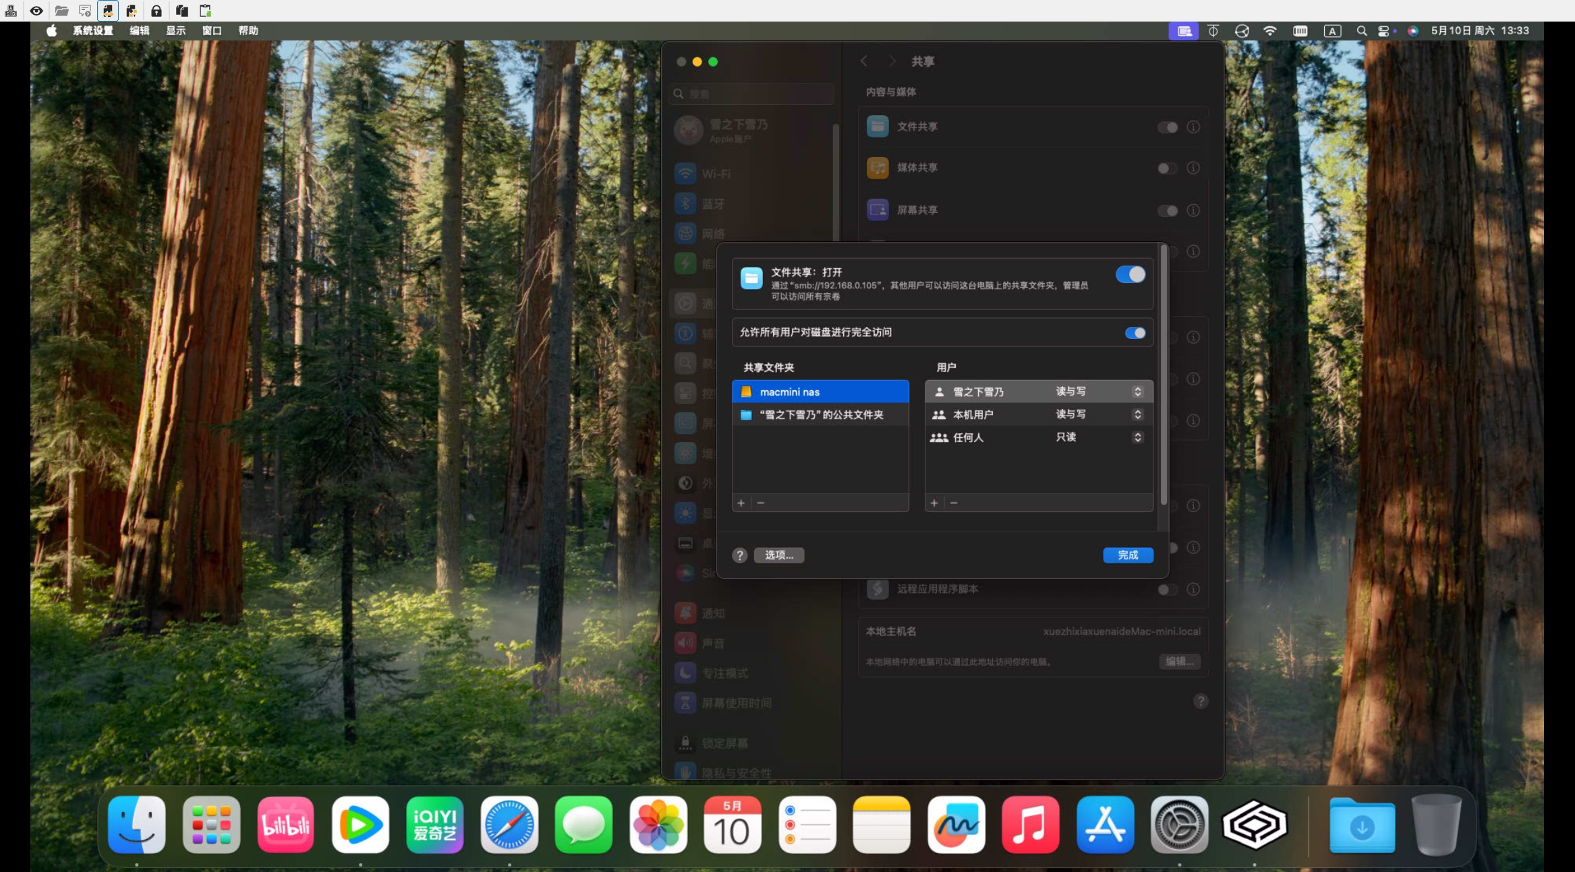Change 任何人 permission dropdown
Screen dimensions: 1575x872
tap(1137, 437)
